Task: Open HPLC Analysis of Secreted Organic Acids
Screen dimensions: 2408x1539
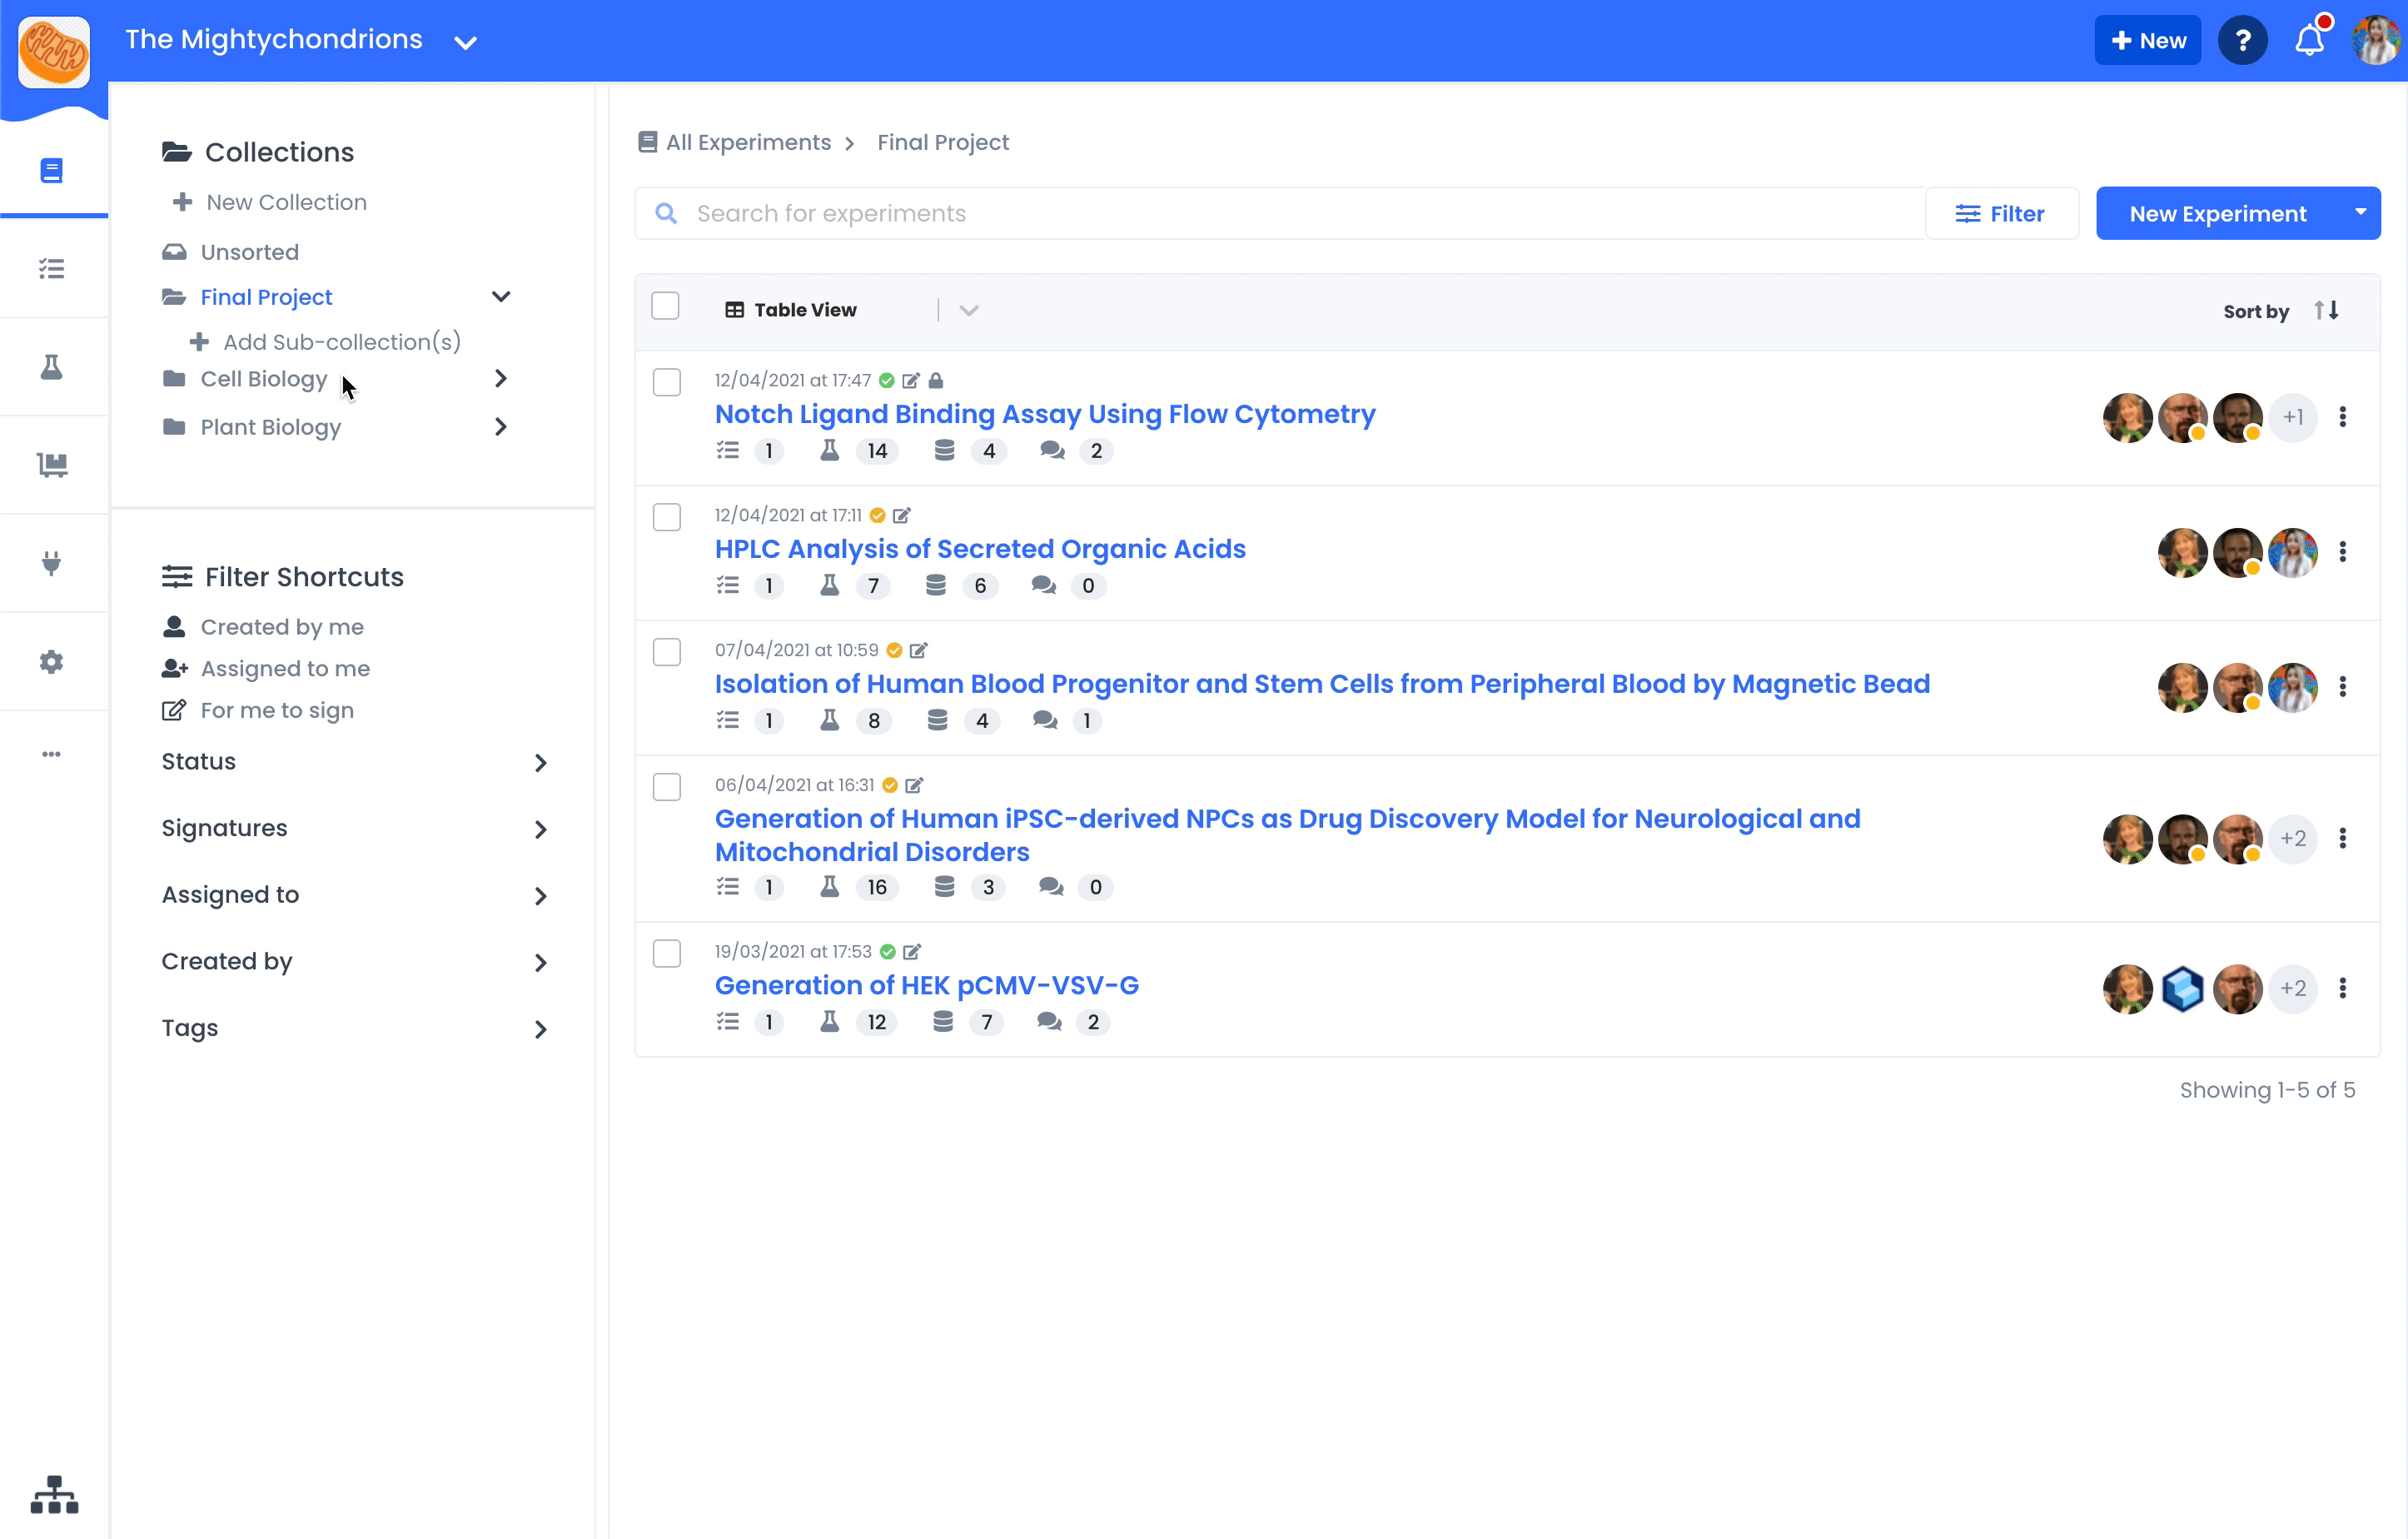Action: point(979,549)
